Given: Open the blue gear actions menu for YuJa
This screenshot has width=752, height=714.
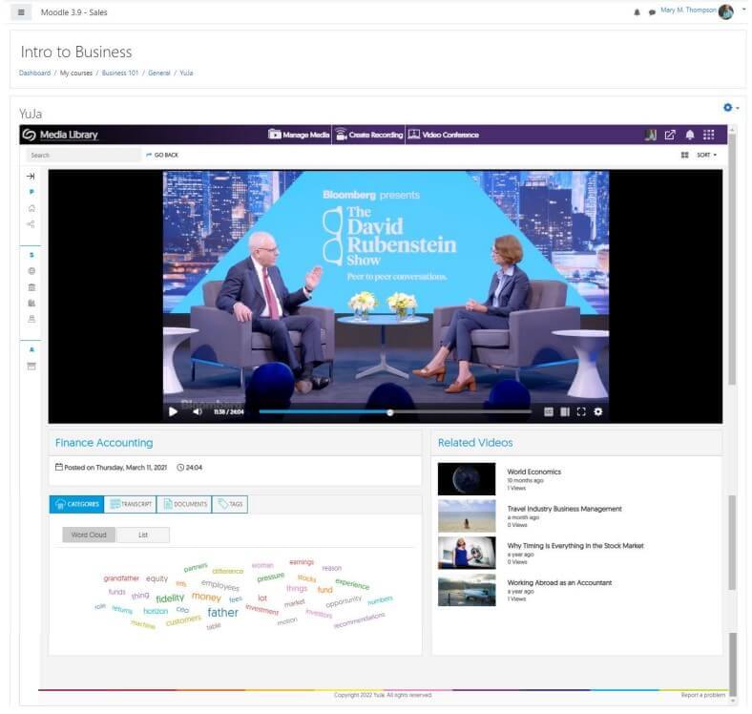Looking at the screenshot, I should pos(730,108).
